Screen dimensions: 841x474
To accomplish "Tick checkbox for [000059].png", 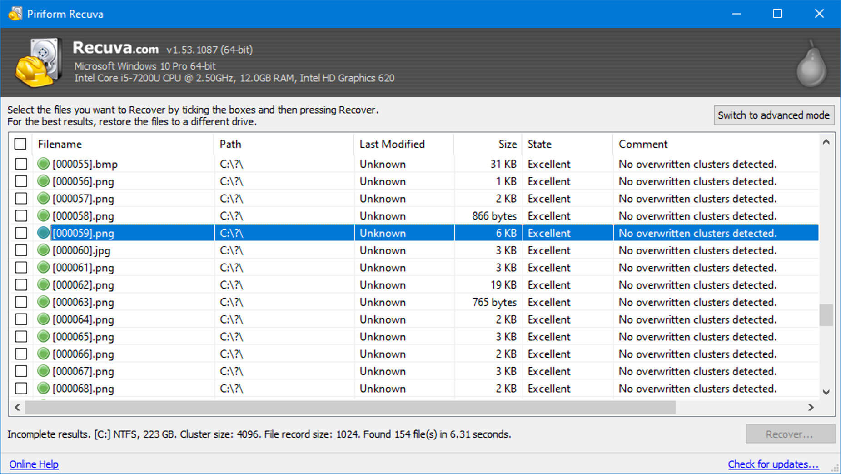I will point(21,233).
